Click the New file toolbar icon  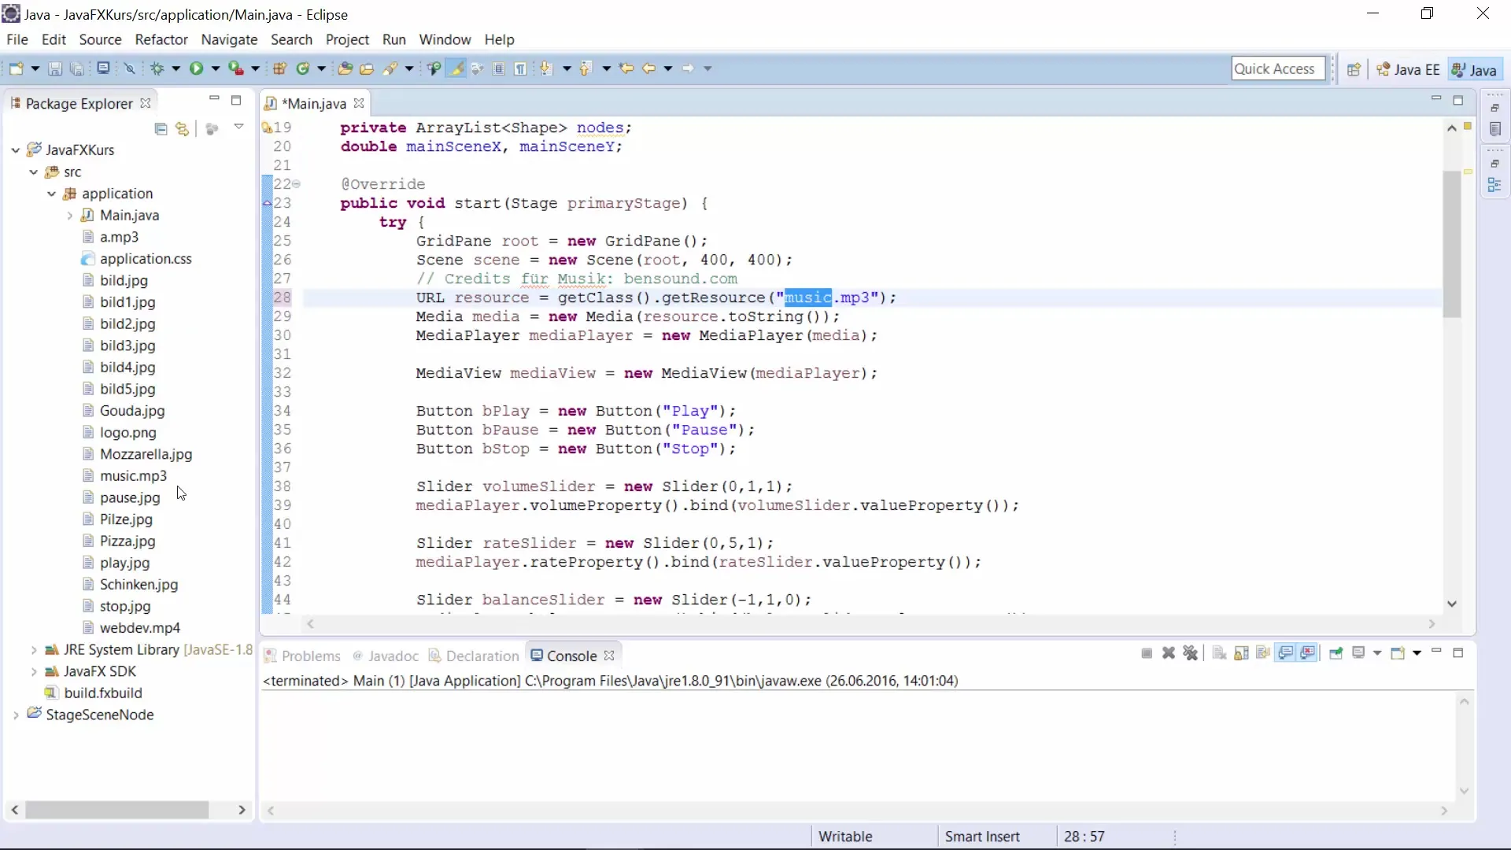17,68
